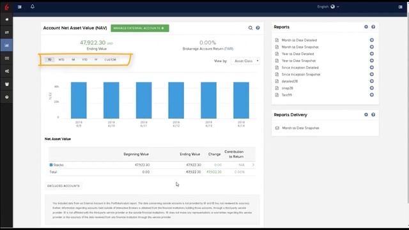
Task: Open Year to Date Detailed report
Action: point(298,54)
